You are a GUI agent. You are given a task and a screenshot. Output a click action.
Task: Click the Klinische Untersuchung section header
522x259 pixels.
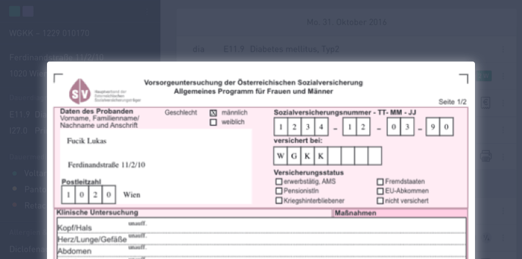tap(97, 213)
